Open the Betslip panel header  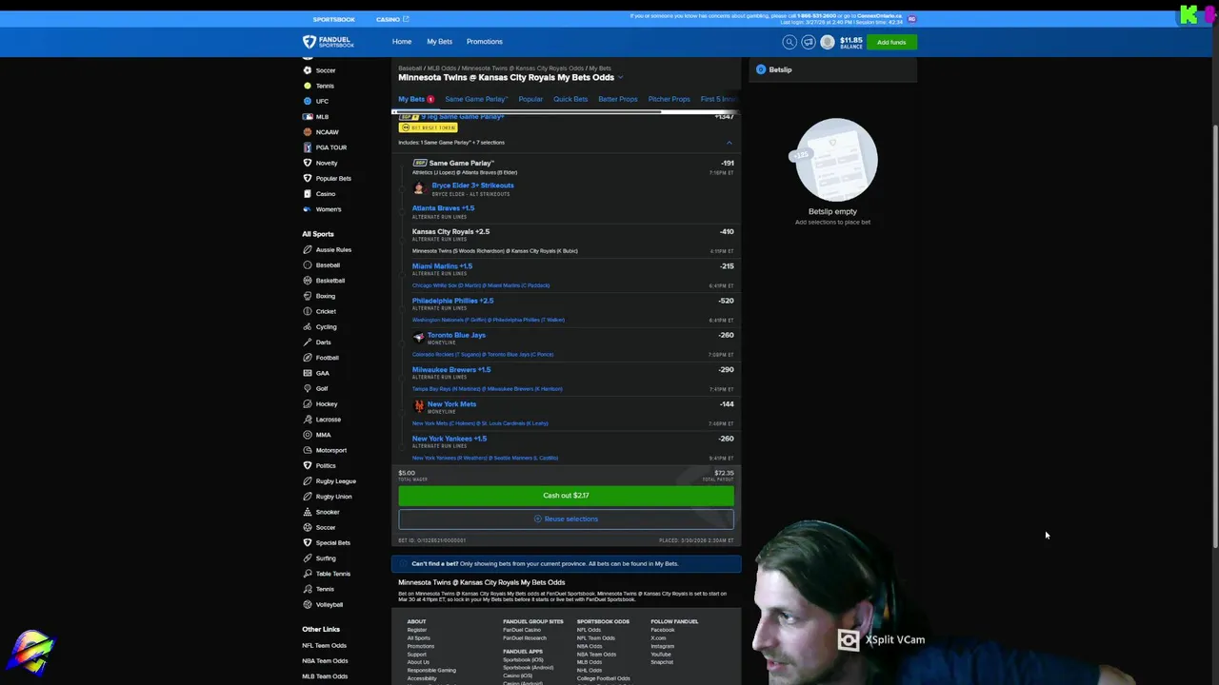(832, 69)
